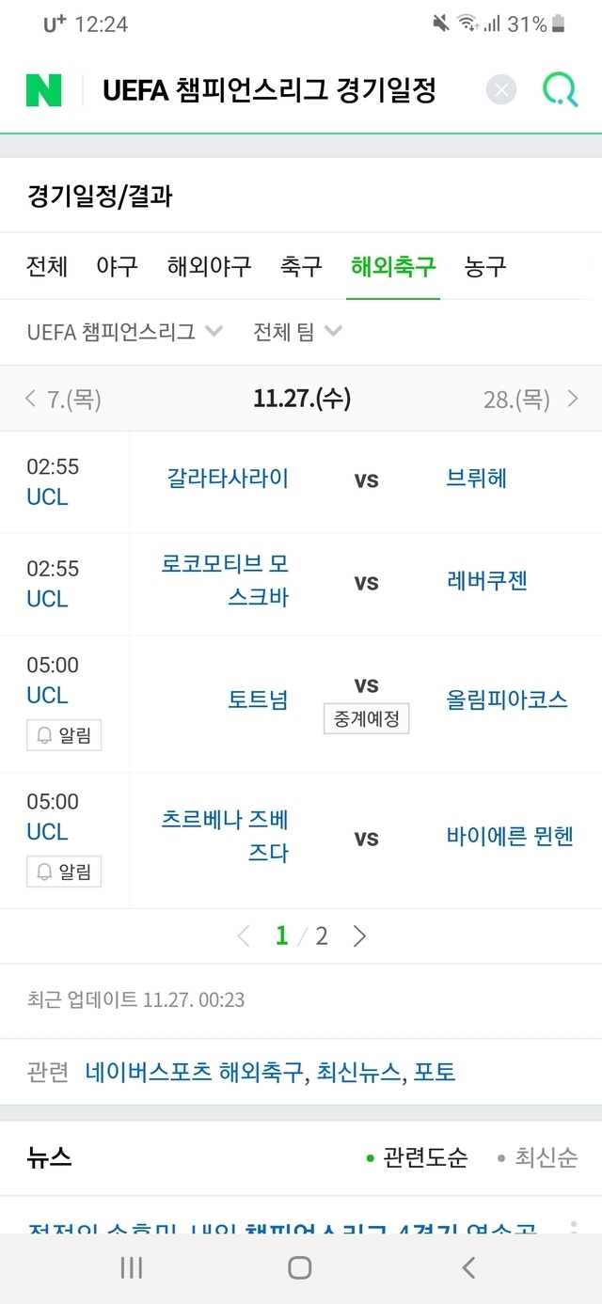Switch to the 야구 tab

(x=118, y=266)
